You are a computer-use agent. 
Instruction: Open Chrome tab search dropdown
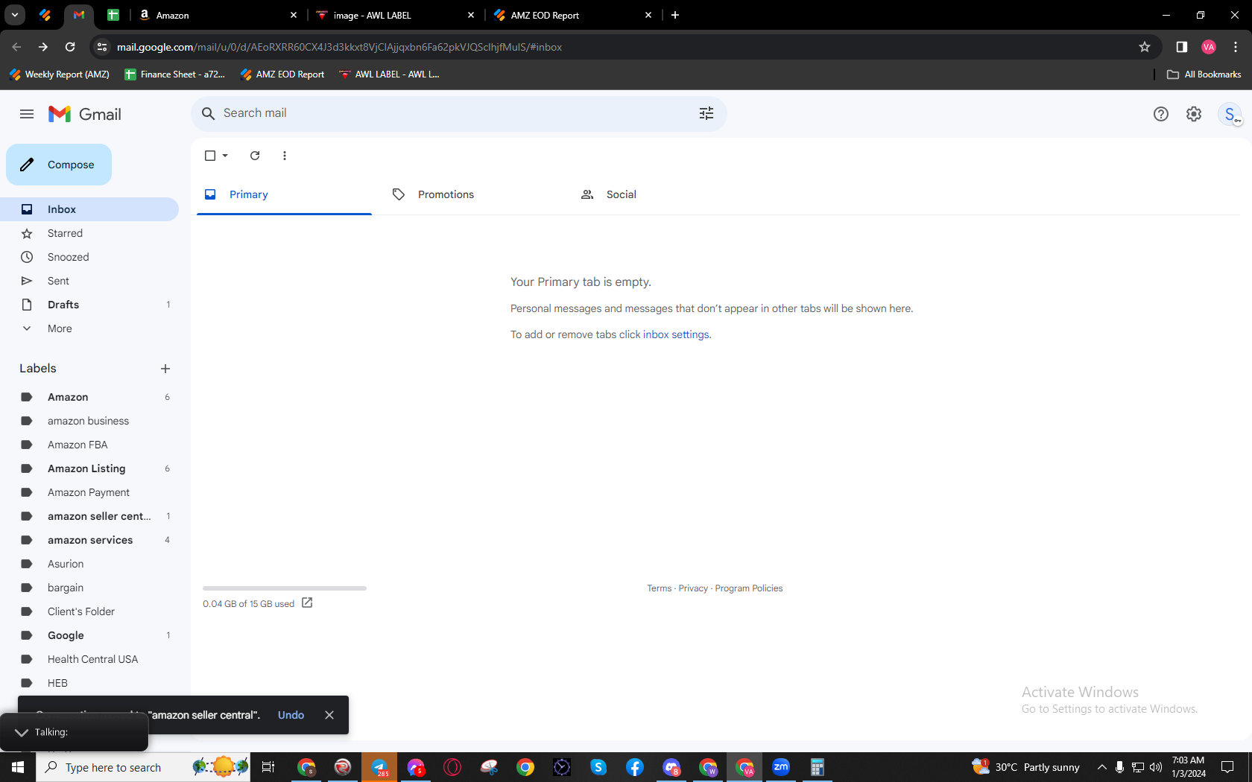click(15, 15)
